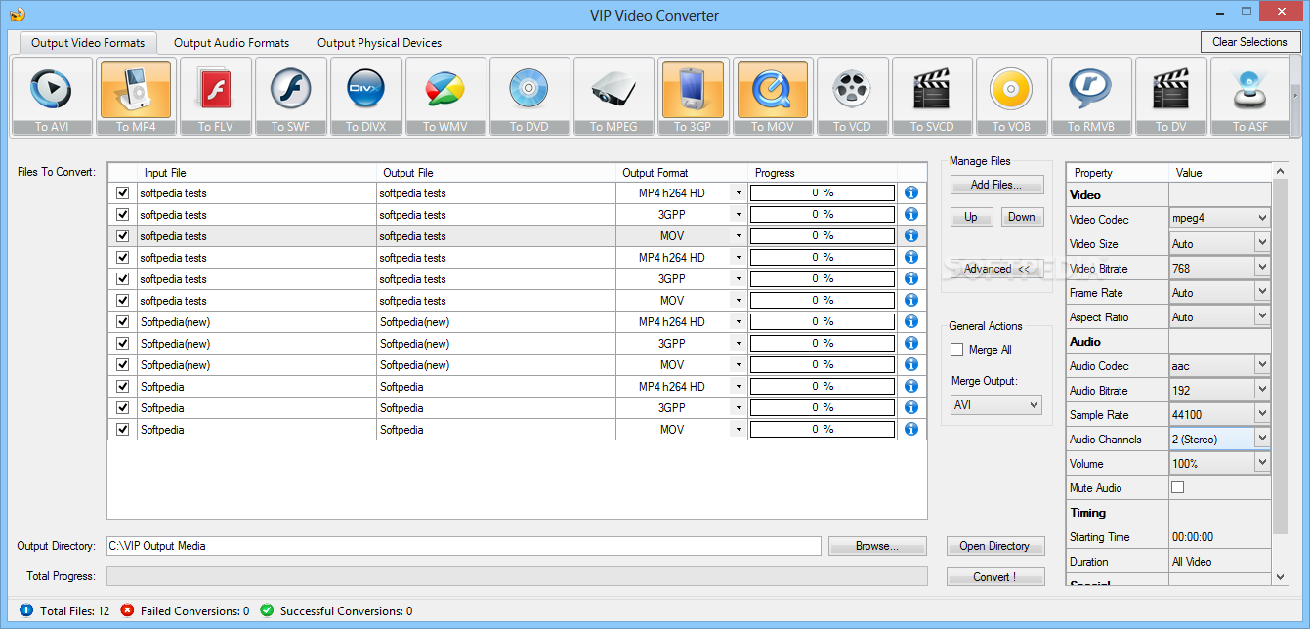
Task: Open the info icon for the first Softpedia(new) MP4 row
Action: (911, 321)
